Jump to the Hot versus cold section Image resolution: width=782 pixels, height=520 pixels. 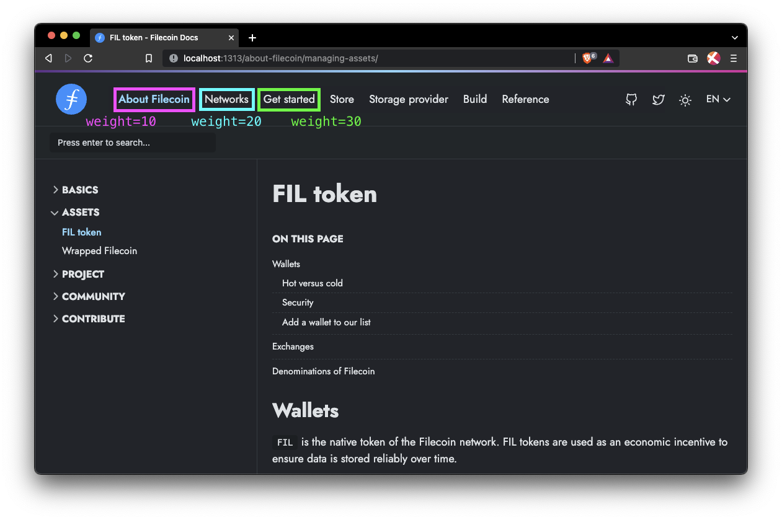(x=313, y=283)
